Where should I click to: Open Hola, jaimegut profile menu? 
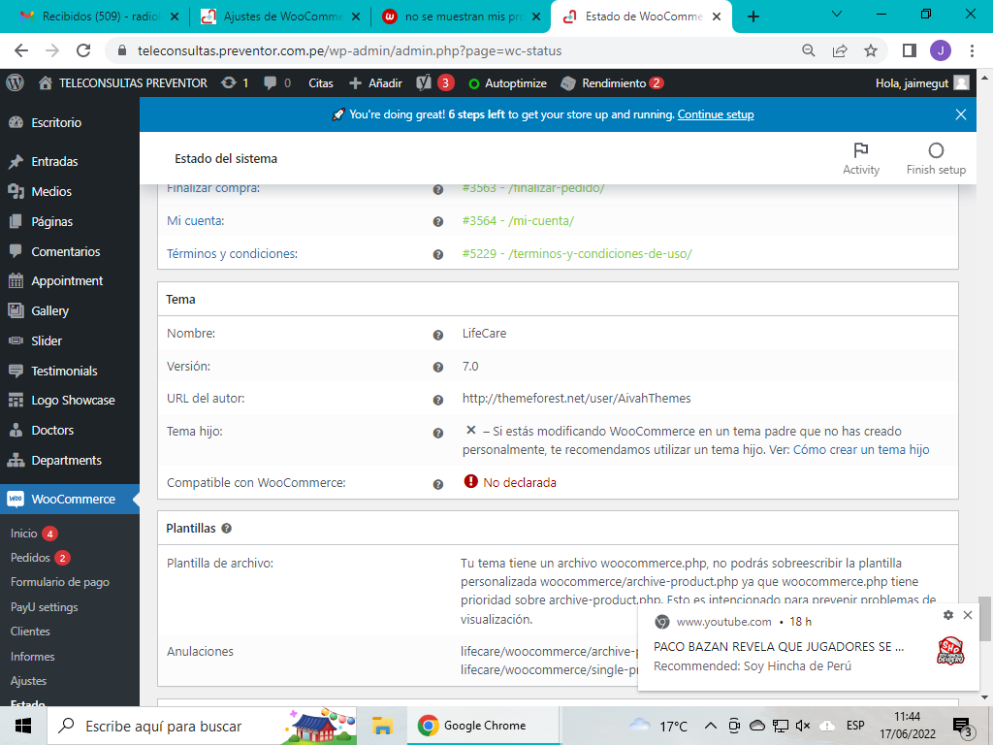tap(922, 83)
